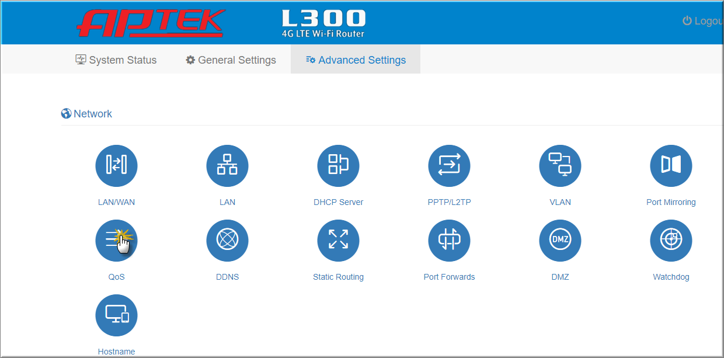Click the LAN/WAN text label
Image resolution: width=724 pixels, height=358 pixels.
[116, 202]
